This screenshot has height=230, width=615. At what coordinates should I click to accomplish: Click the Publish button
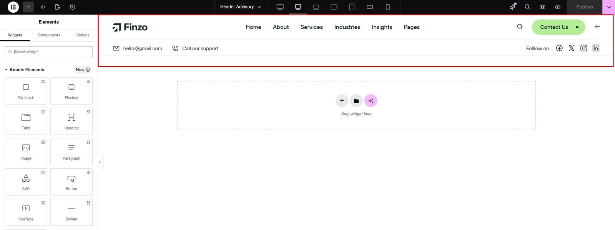coord(584,7)
